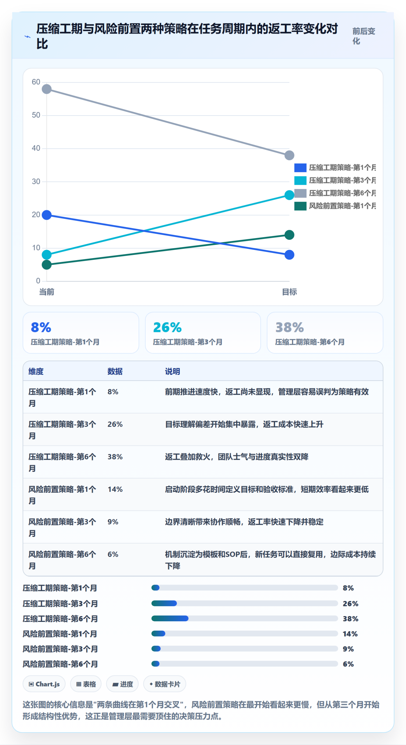Select the 风险前置策略-第6个月 cell in the table

[x=62, y=560]
